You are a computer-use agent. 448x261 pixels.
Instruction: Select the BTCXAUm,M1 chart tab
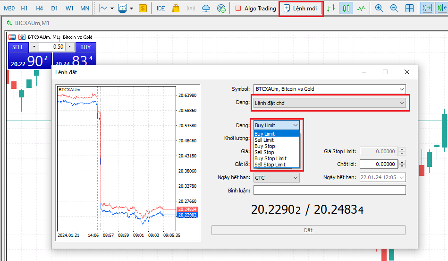[28, 23]
